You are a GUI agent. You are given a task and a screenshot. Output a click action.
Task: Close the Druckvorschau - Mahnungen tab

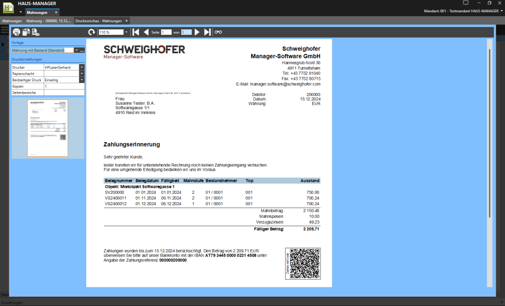[126, 21]
